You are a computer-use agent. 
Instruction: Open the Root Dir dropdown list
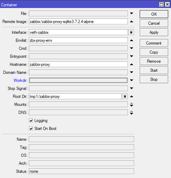tap(125, 96)
